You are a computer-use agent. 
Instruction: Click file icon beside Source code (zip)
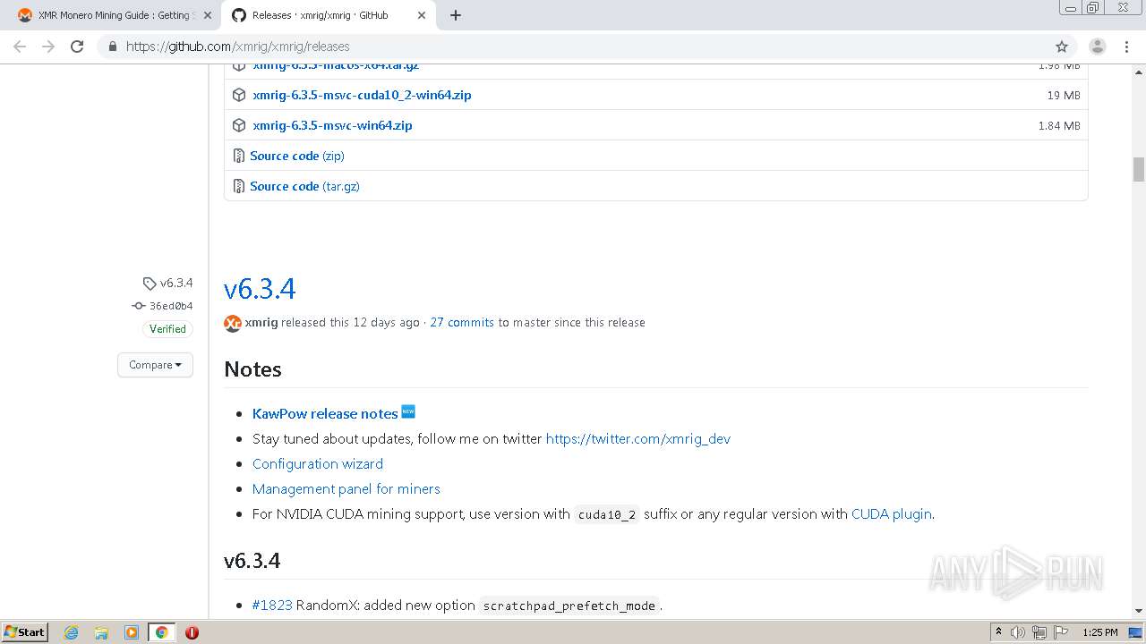pos(238,156)
